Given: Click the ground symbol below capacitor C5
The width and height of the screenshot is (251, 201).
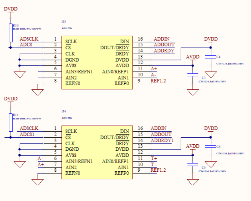Looking at the screenshot, I should pyautogui.click(x=193, y=182).
